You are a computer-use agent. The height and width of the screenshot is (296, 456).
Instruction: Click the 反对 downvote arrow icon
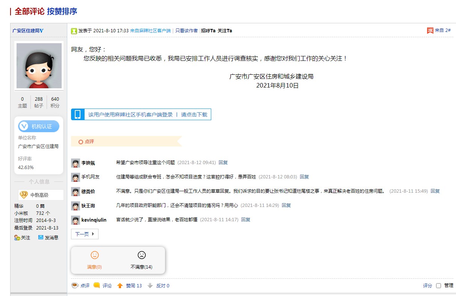pos(150,286)
